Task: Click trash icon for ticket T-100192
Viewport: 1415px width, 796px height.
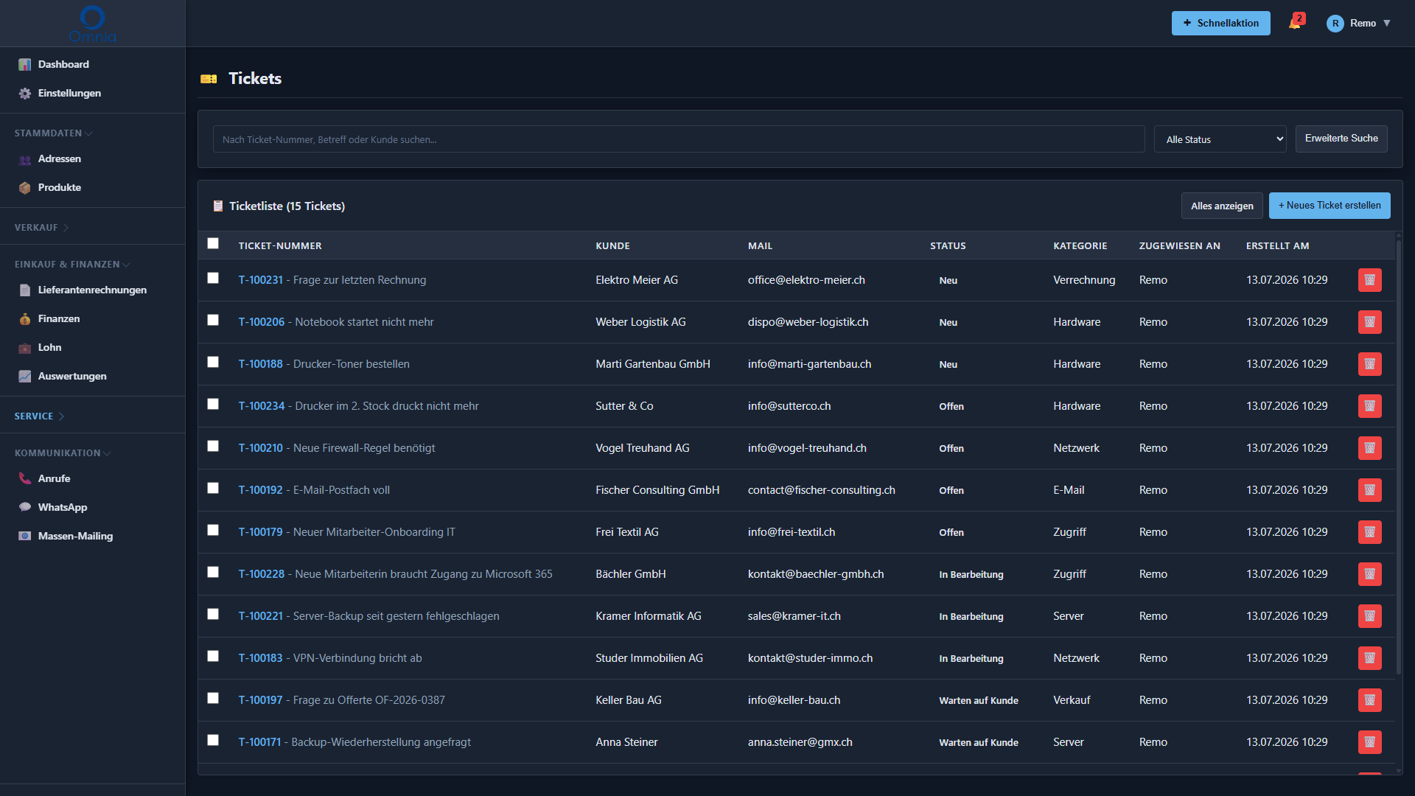Action: 1369,490
